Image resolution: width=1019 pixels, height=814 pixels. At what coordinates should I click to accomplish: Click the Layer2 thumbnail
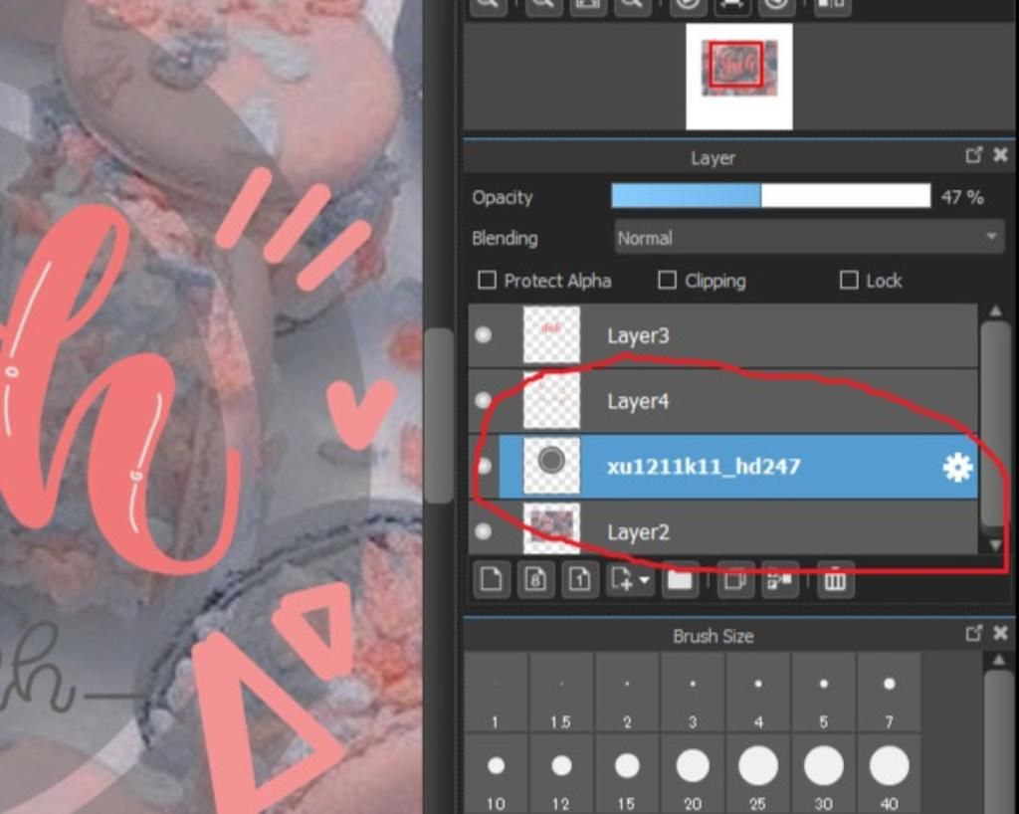551,528
